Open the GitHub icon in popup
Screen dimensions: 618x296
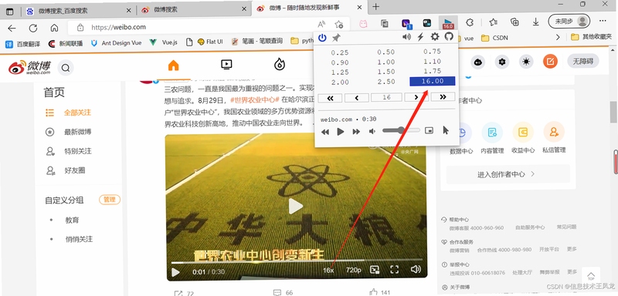tap(449, 36)
